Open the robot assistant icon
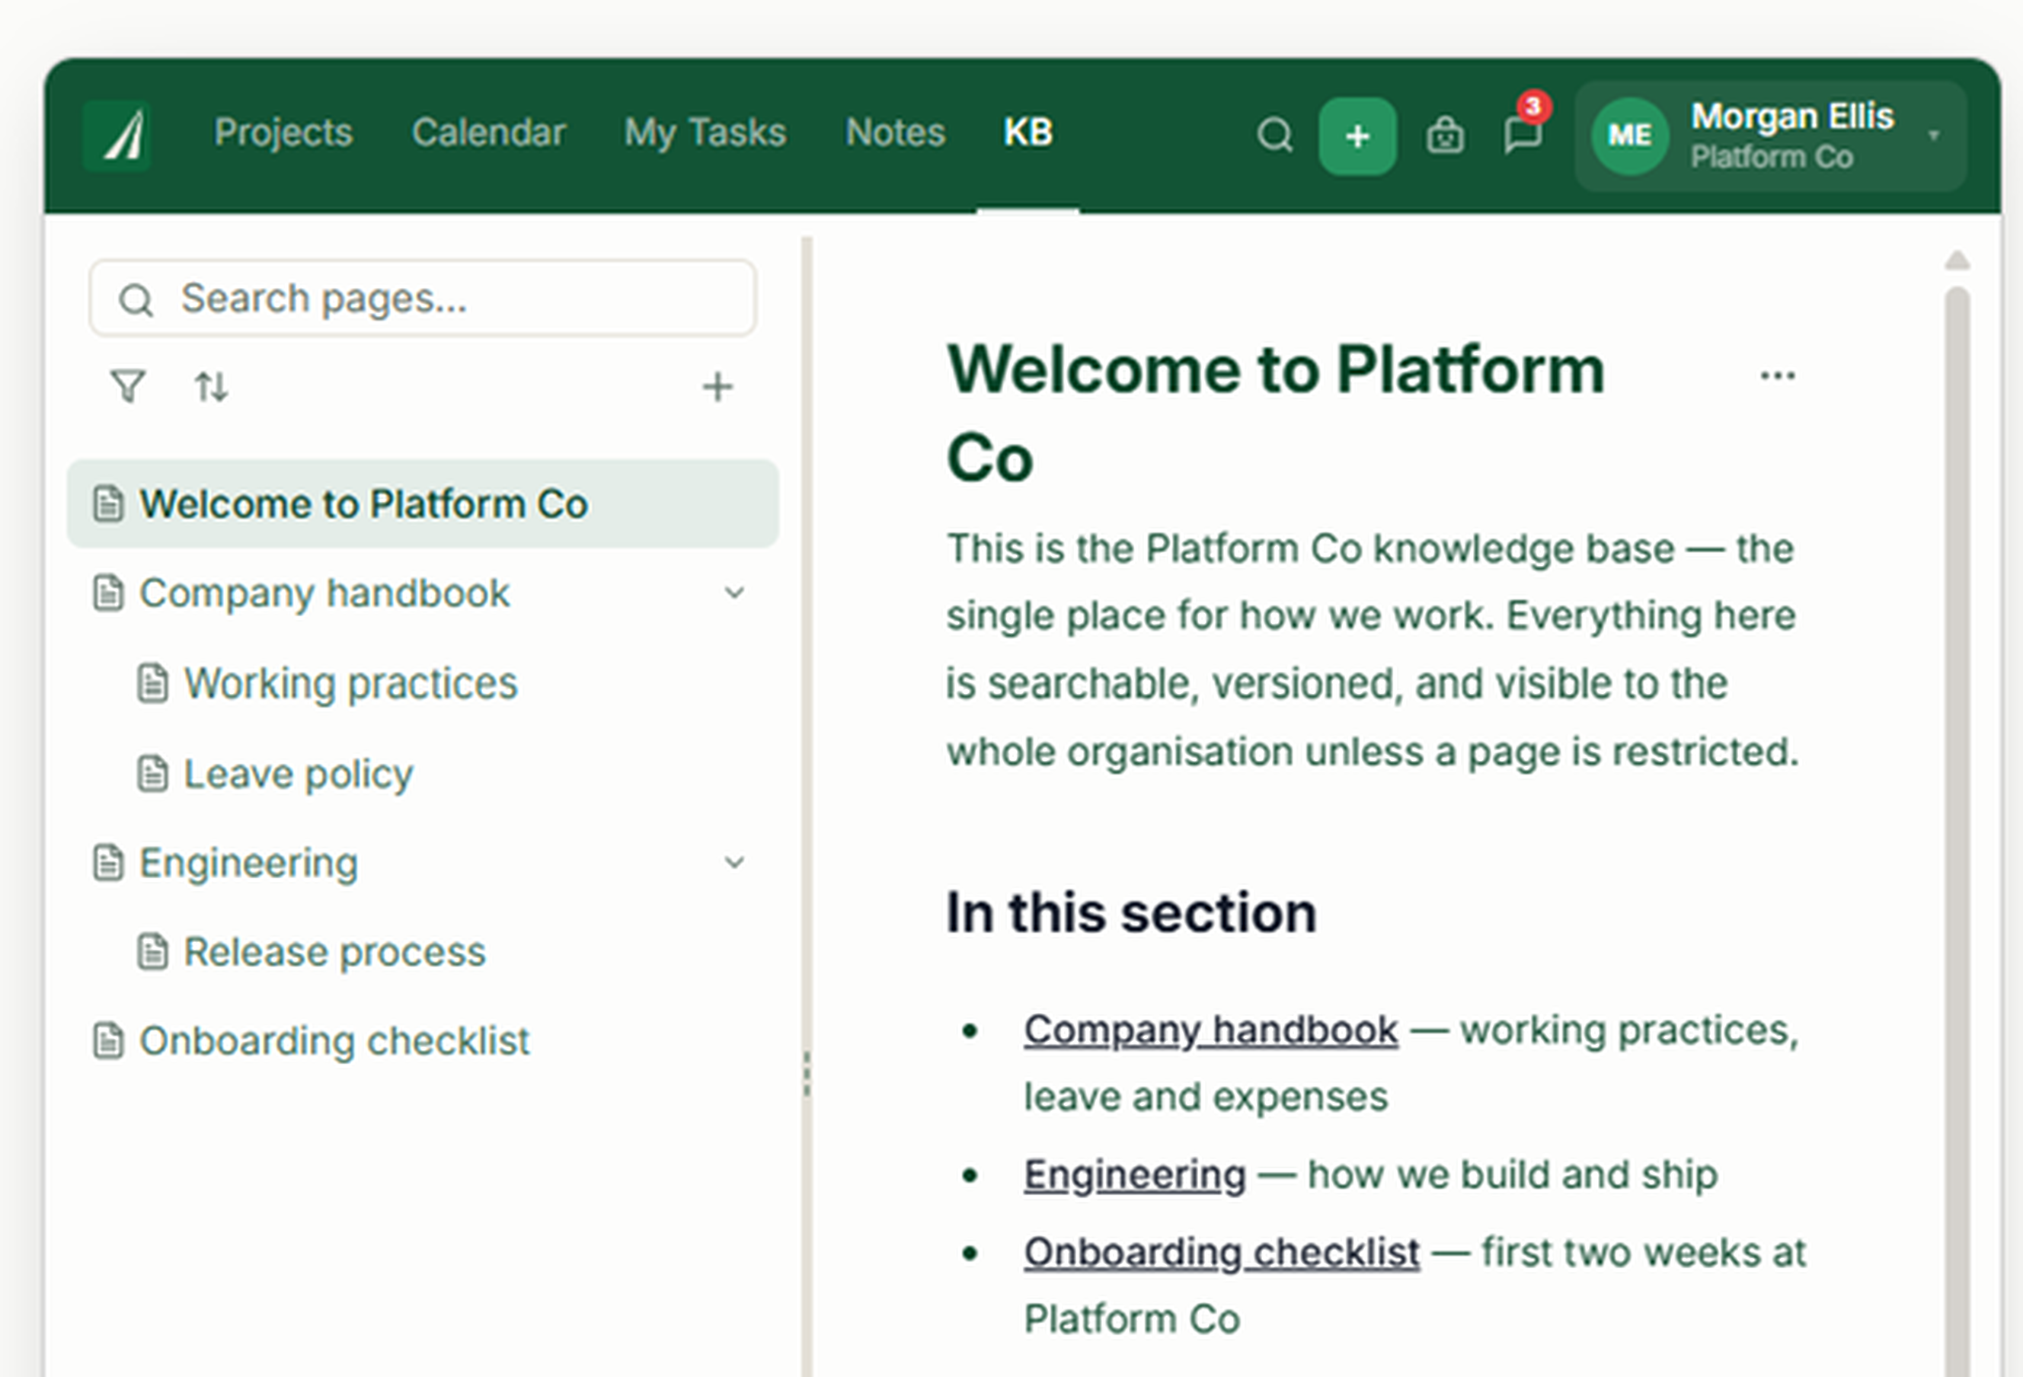 point(1445,135)
